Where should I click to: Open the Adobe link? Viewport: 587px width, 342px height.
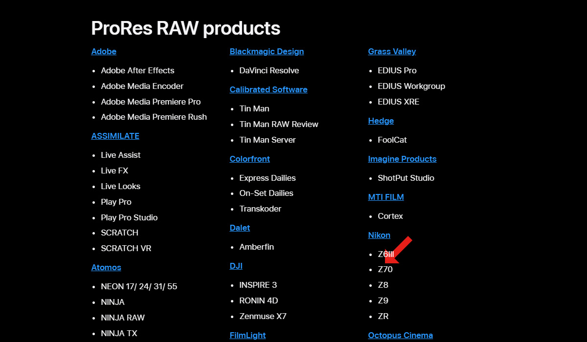point(104,51)
